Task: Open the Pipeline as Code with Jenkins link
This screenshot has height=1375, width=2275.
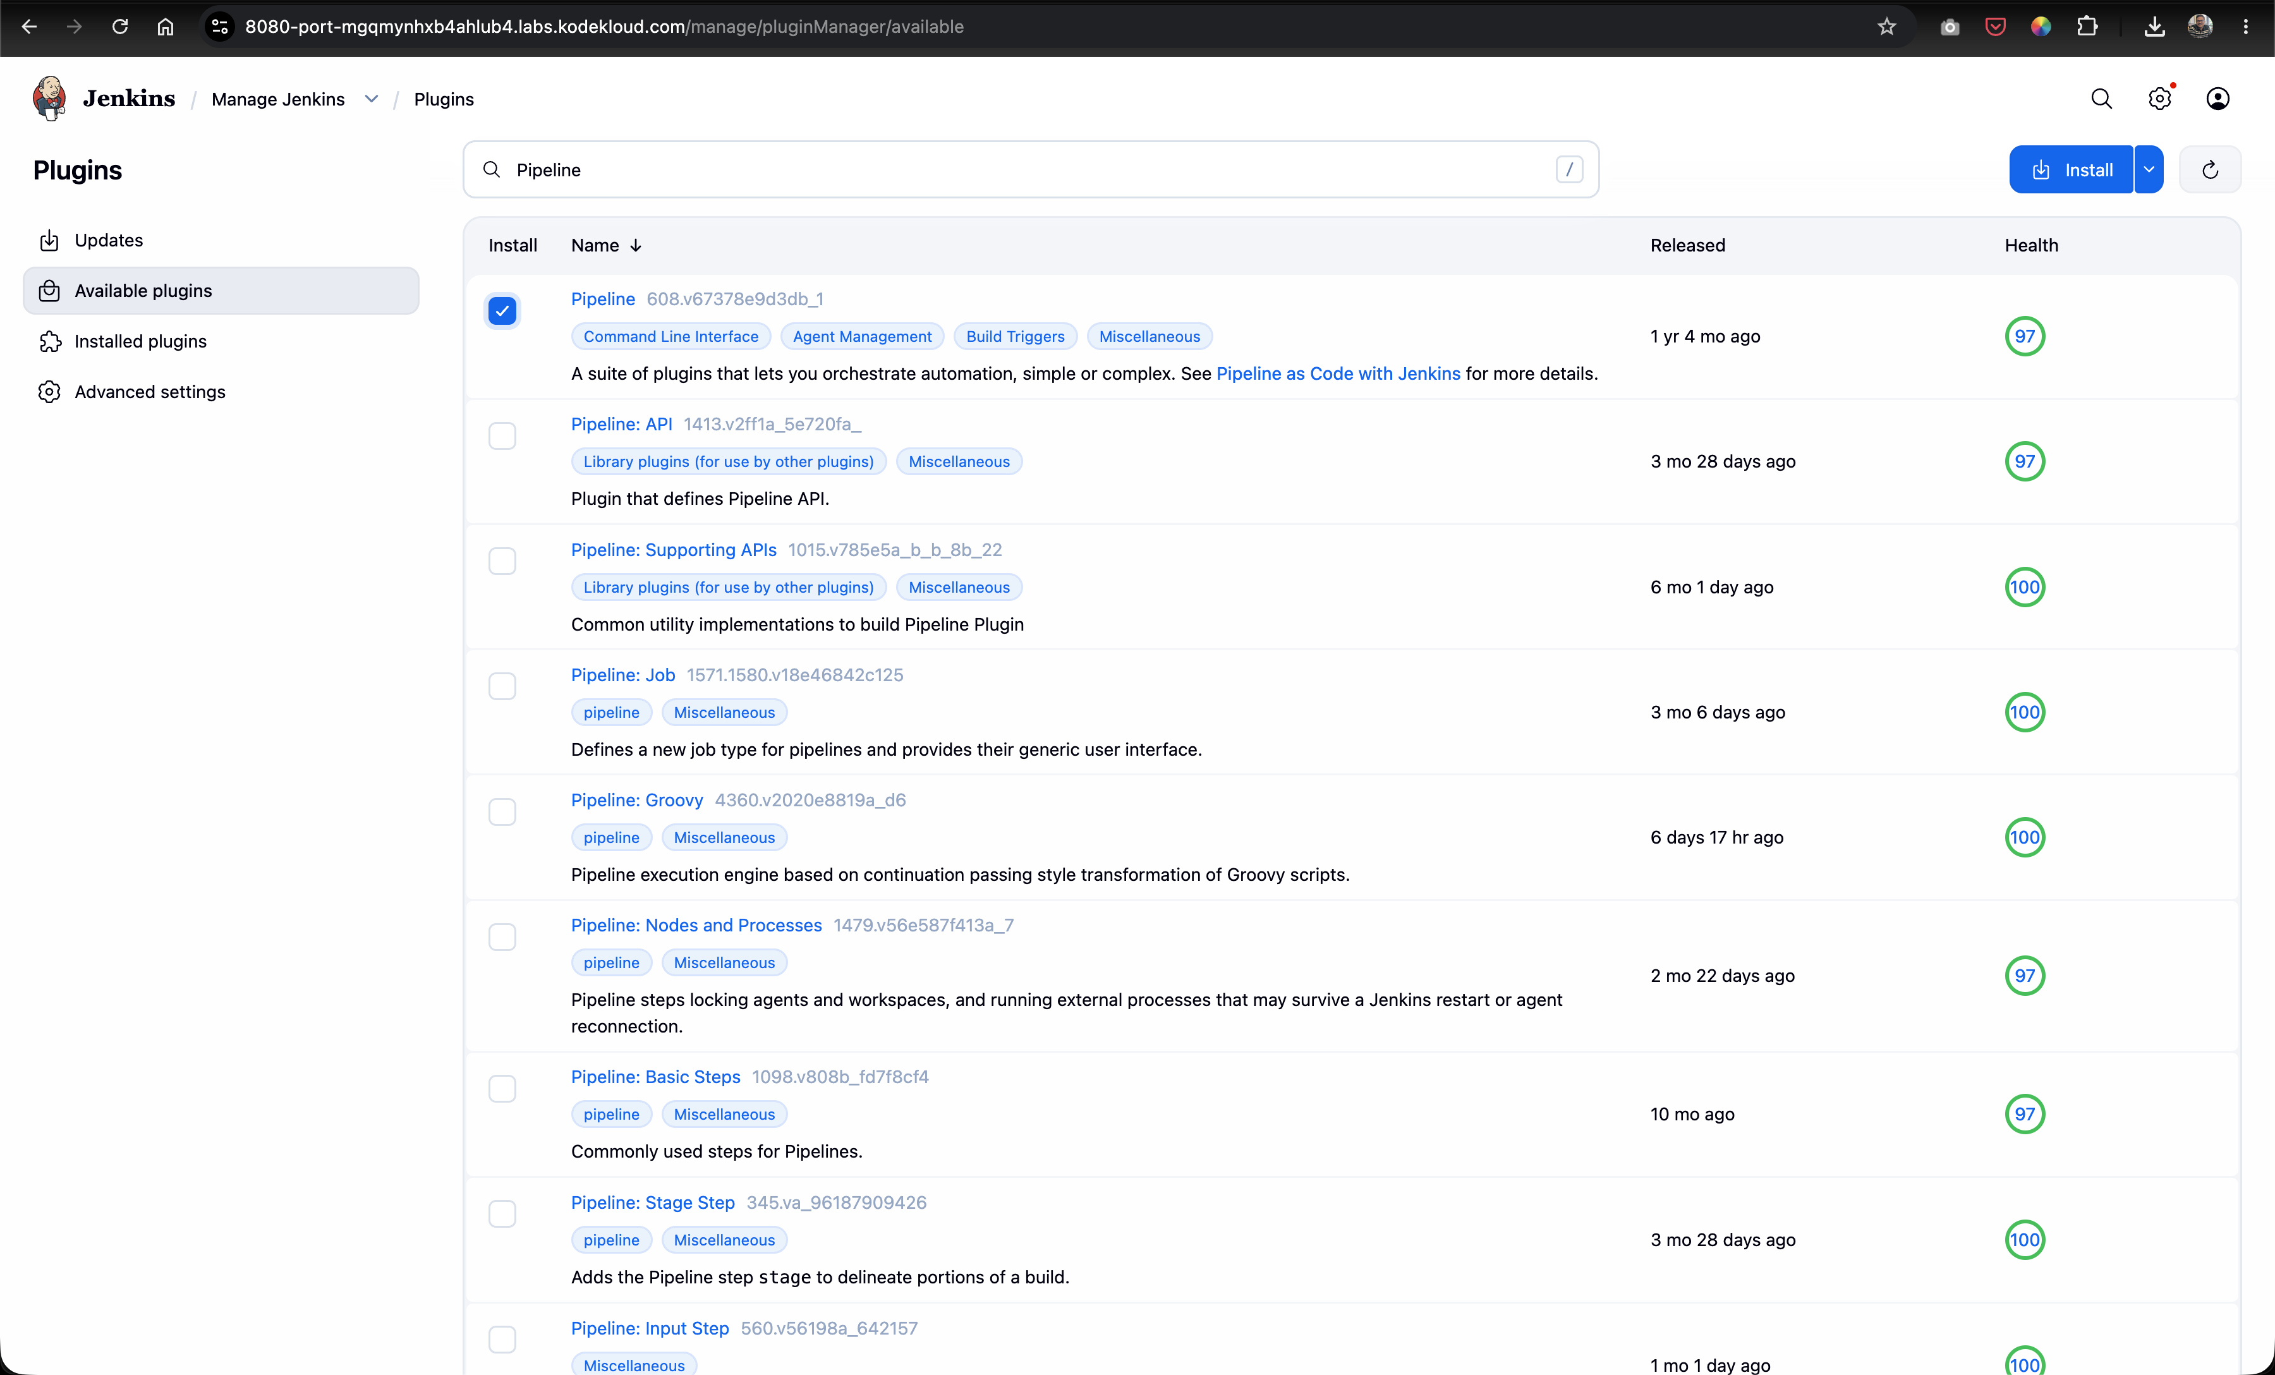Action: point(1338,373)
